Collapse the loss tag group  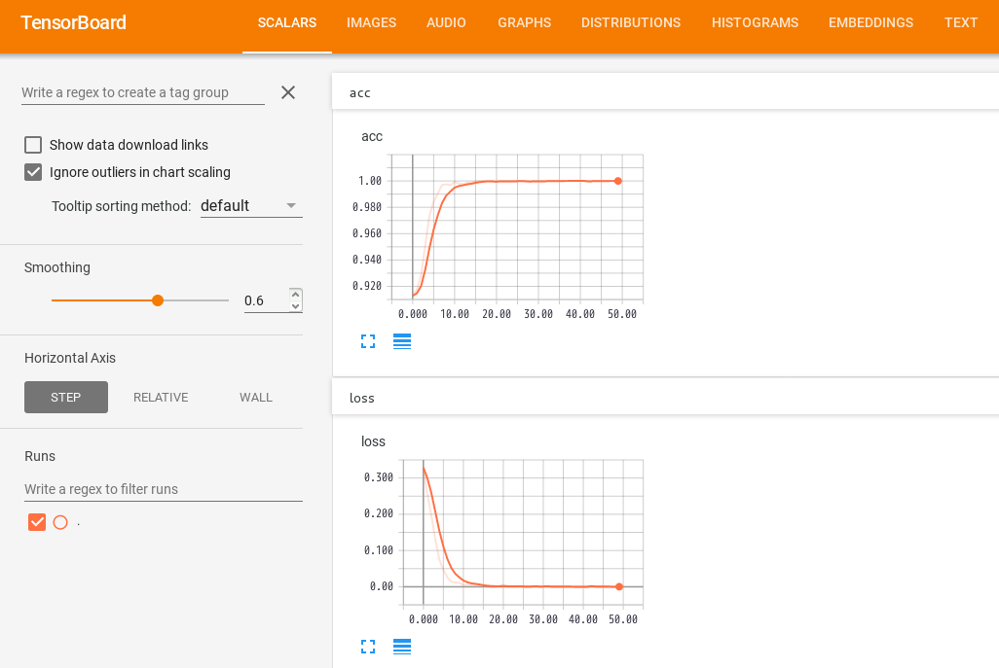[666, 398]
